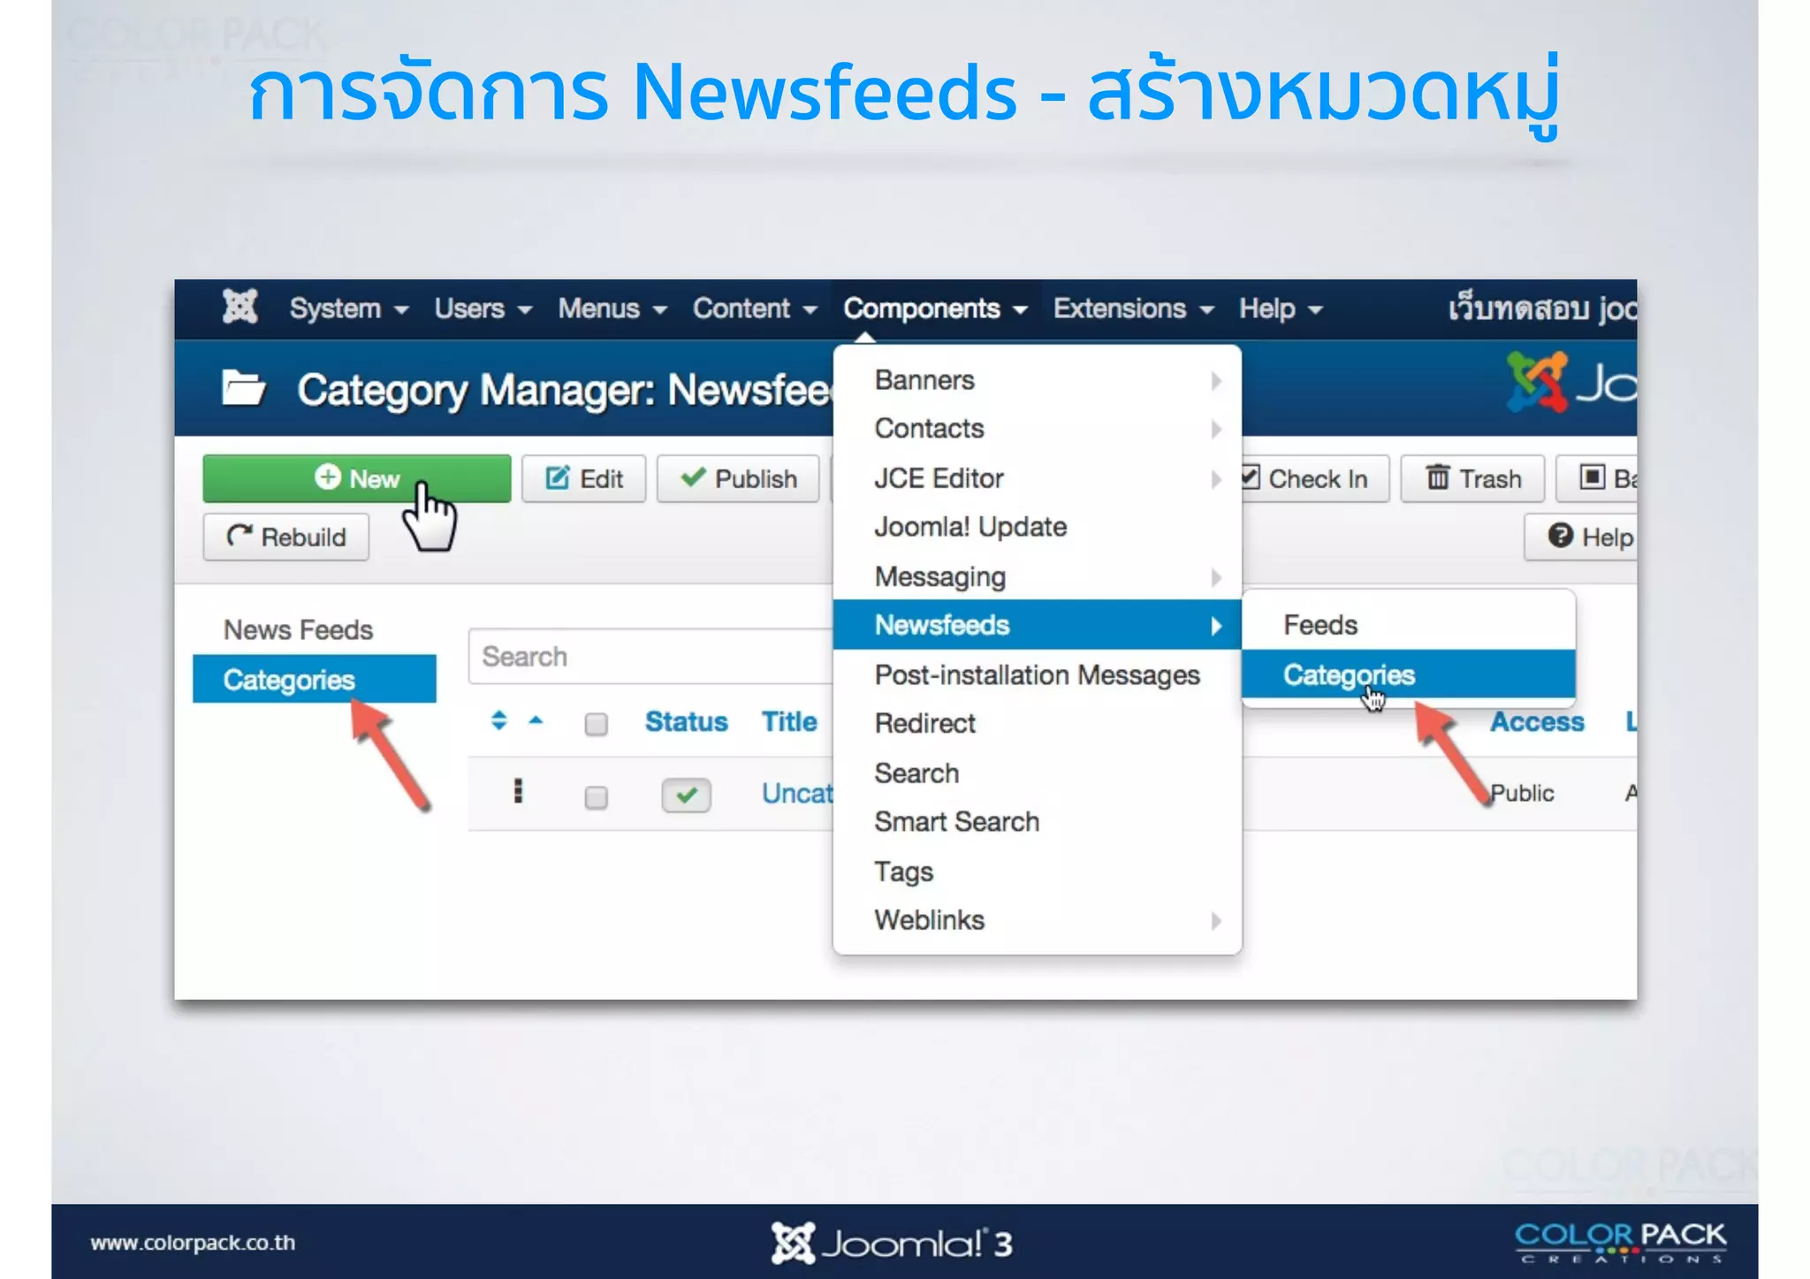Click the ordering sort arrows icon

[499, 720]
